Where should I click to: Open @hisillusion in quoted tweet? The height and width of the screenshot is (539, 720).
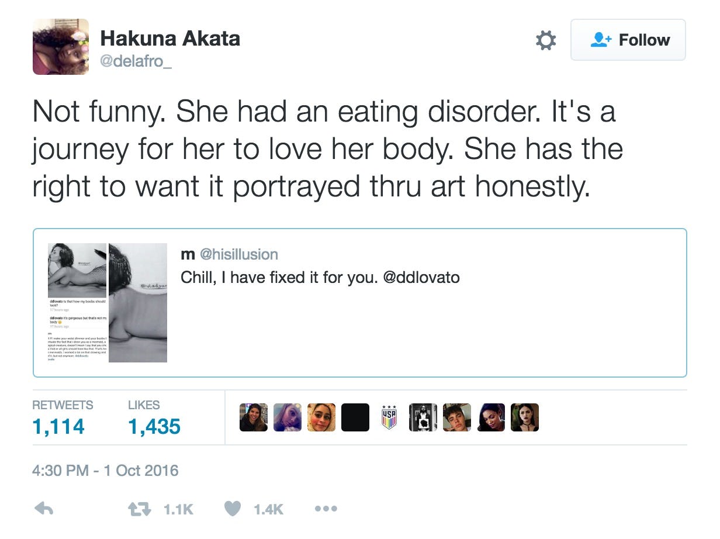click(x=239, y=254)
